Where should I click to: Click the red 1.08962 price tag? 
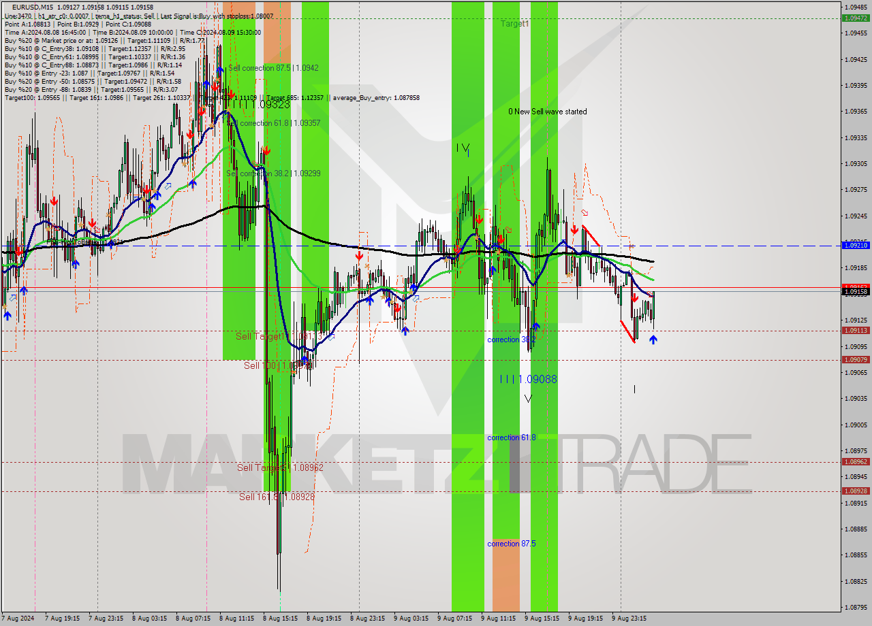[856, 461]
